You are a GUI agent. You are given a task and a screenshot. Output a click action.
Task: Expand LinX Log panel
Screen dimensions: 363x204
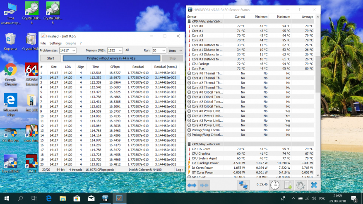[x=179, y=170]
